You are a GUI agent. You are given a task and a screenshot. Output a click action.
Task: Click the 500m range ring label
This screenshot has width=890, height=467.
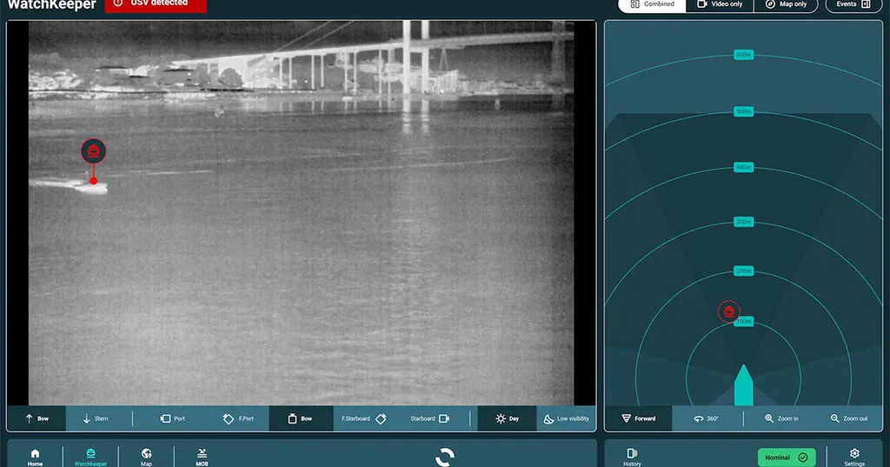pos(744,112)
